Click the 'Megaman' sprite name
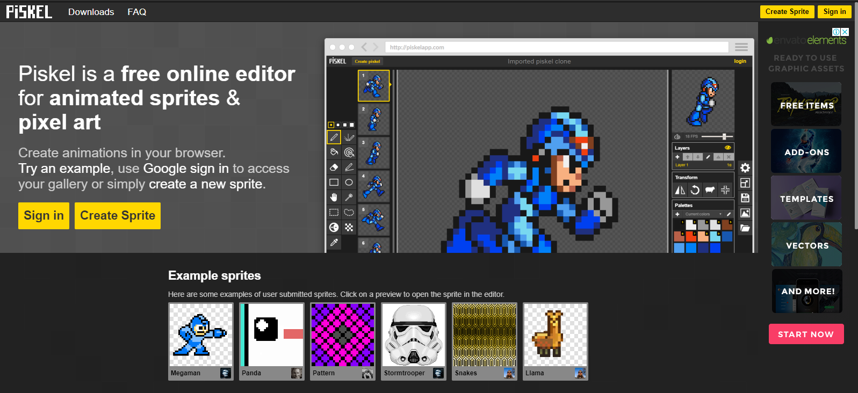 185,373
